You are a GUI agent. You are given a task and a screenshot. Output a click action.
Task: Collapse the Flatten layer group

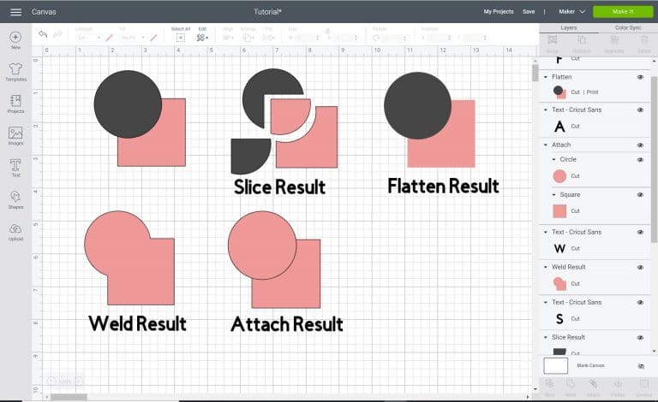(x=546, y=77)
